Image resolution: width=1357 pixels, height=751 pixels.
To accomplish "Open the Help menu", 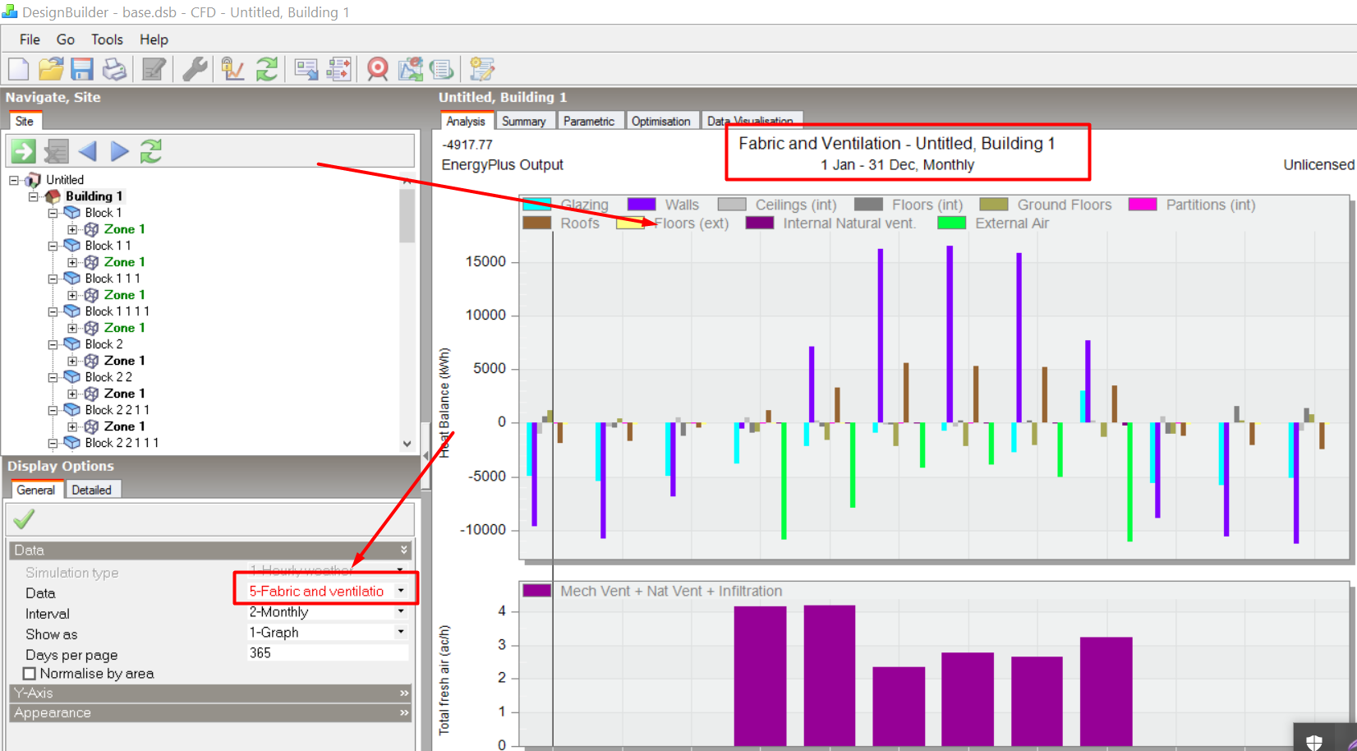I will tap(154, 39).
